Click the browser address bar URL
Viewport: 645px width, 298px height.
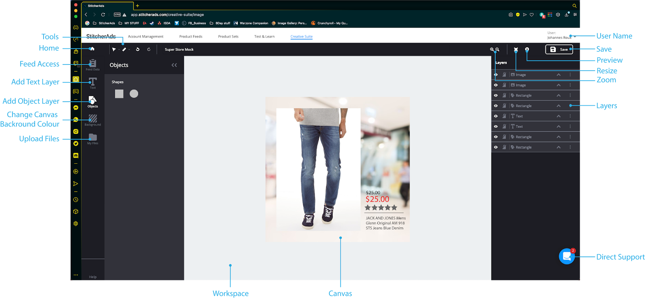[x=167, y=15]
